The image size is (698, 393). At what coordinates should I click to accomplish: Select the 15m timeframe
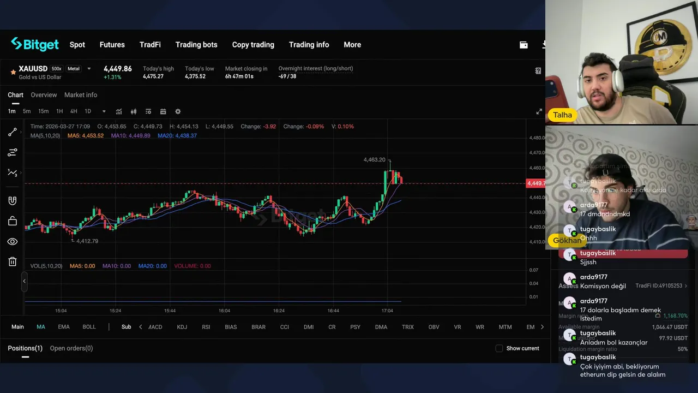[43, 111]
